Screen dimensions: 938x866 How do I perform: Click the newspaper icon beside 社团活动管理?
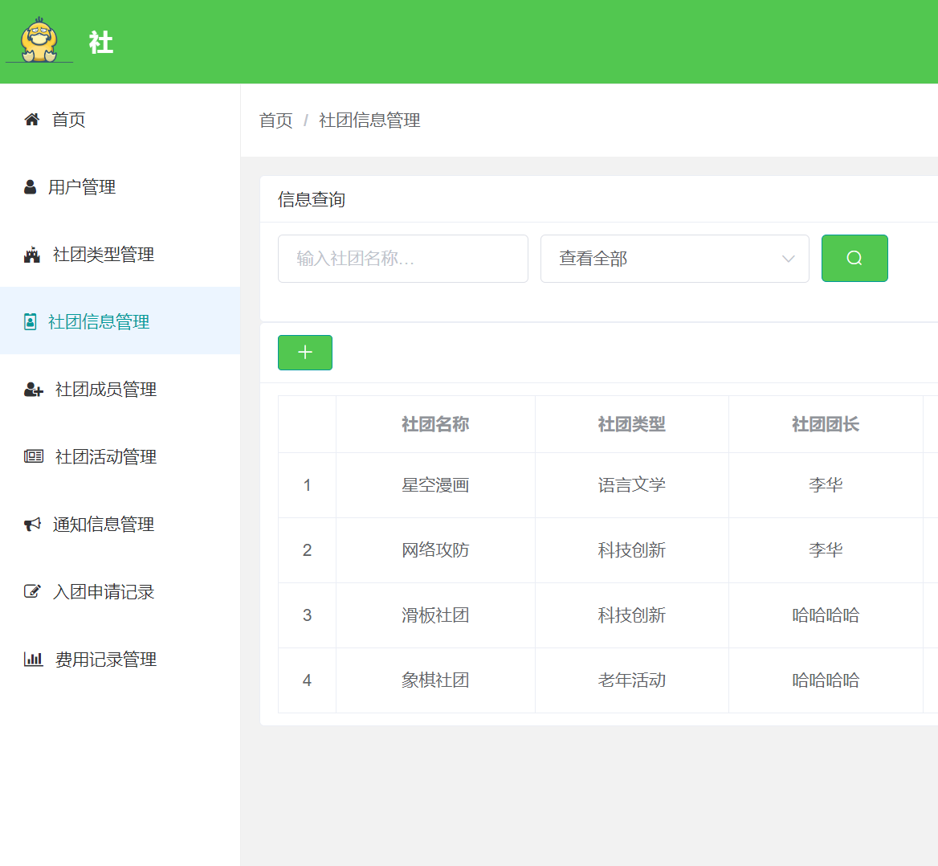click(x=34, y=456)
